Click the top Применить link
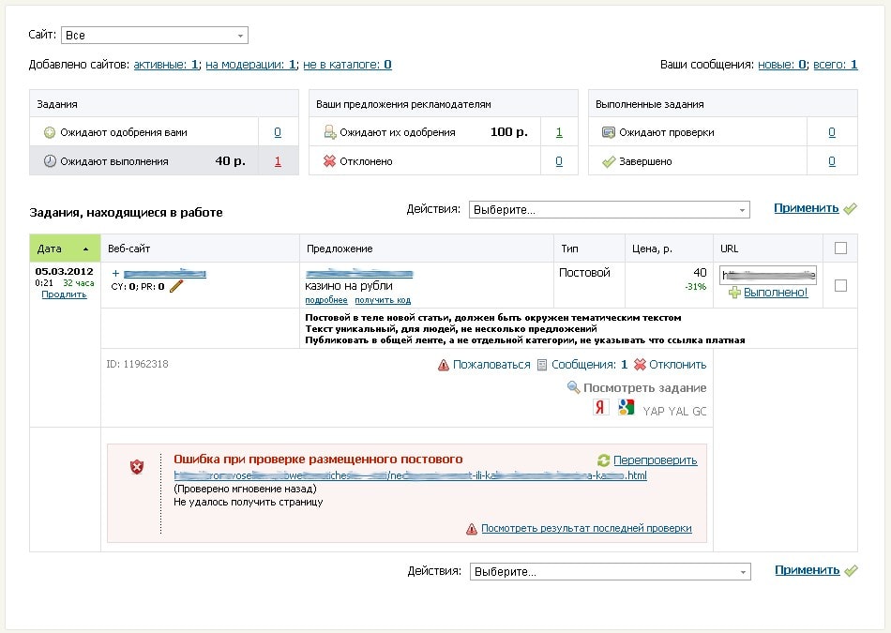 (x=806, y=208)
